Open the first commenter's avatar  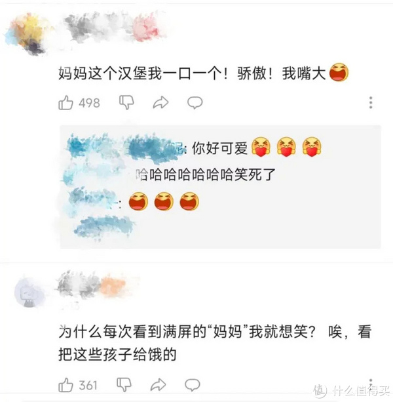[x=26, y=33]
